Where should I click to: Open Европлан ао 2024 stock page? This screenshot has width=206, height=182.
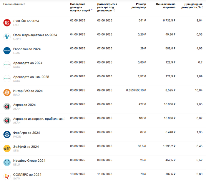[27, 49]
